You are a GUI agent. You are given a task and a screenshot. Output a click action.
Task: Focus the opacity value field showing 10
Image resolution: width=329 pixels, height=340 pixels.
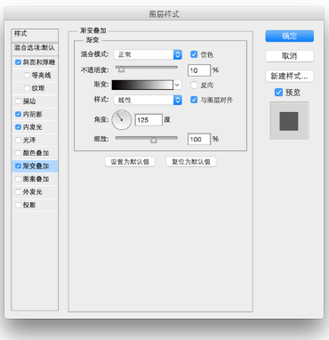[199, 70]
